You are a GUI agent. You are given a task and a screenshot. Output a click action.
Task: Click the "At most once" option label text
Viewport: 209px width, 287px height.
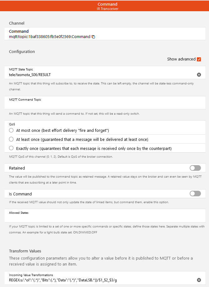click(x=62, y=131)
